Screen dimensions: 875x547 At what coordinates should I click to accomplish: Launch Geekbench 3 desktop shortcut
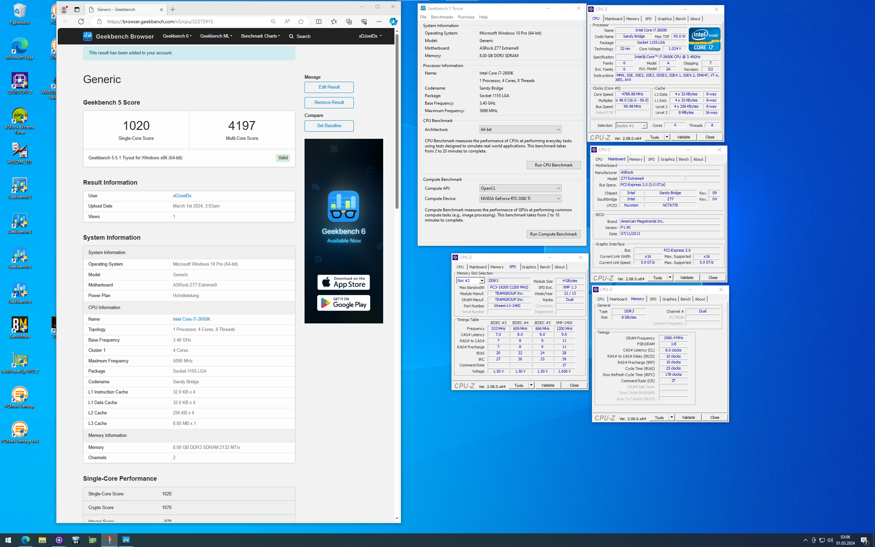click(19, 188)
